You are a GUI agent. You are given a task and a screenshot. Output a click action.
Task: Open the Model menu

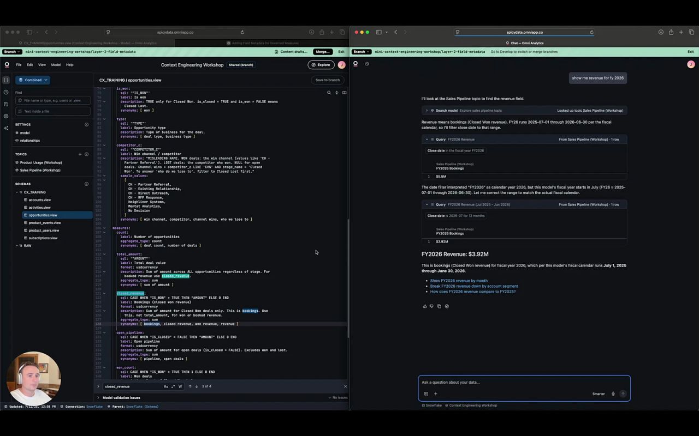coord(56,65)
